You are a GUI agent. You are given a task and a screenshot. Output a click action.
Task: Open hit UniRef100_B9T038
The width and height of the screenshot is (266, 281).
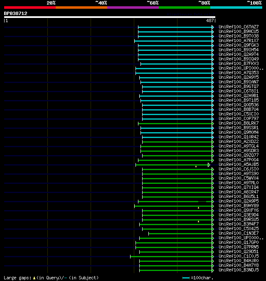[239, 36]
